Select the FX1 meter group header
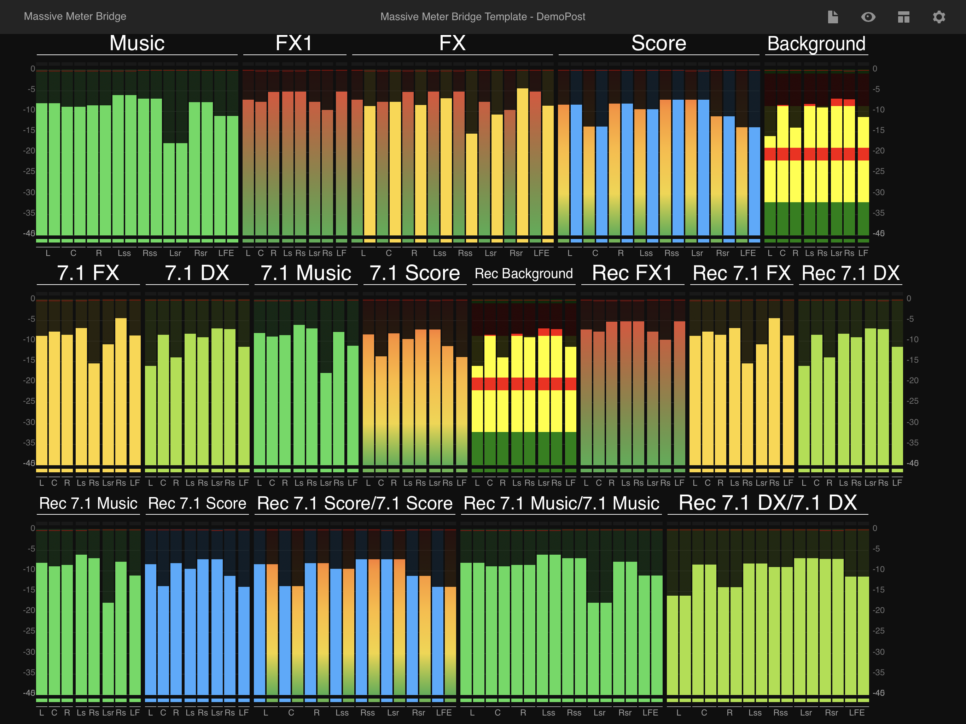 pos(294,43)
